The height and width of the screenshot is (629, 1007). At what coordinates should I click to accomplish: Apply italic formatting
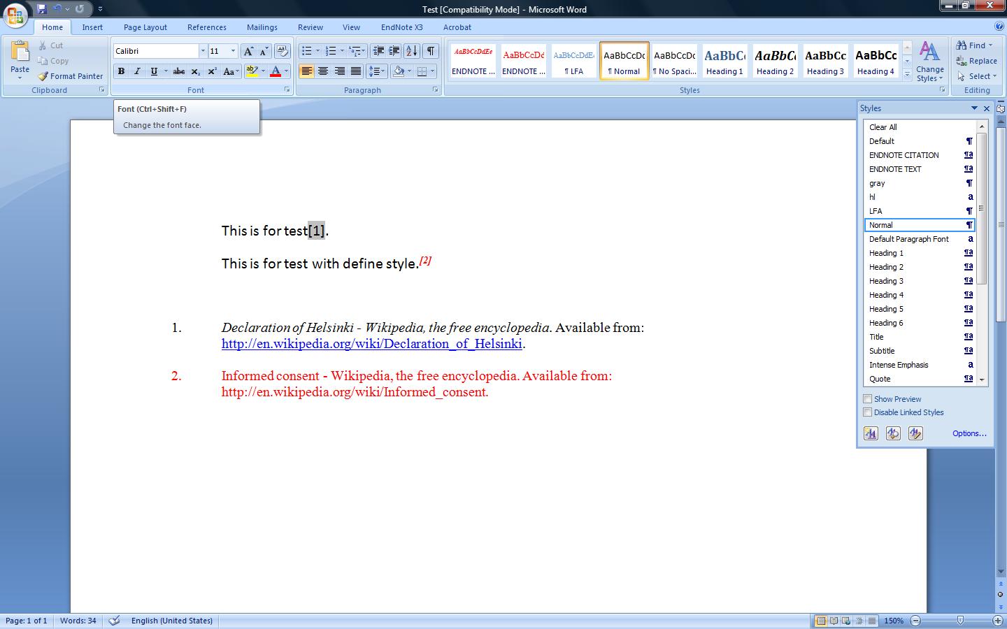point(137,71)
